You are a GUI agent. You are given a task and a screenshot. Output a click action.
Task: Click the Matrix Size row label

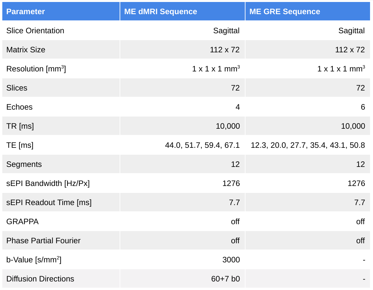(26, 50)
